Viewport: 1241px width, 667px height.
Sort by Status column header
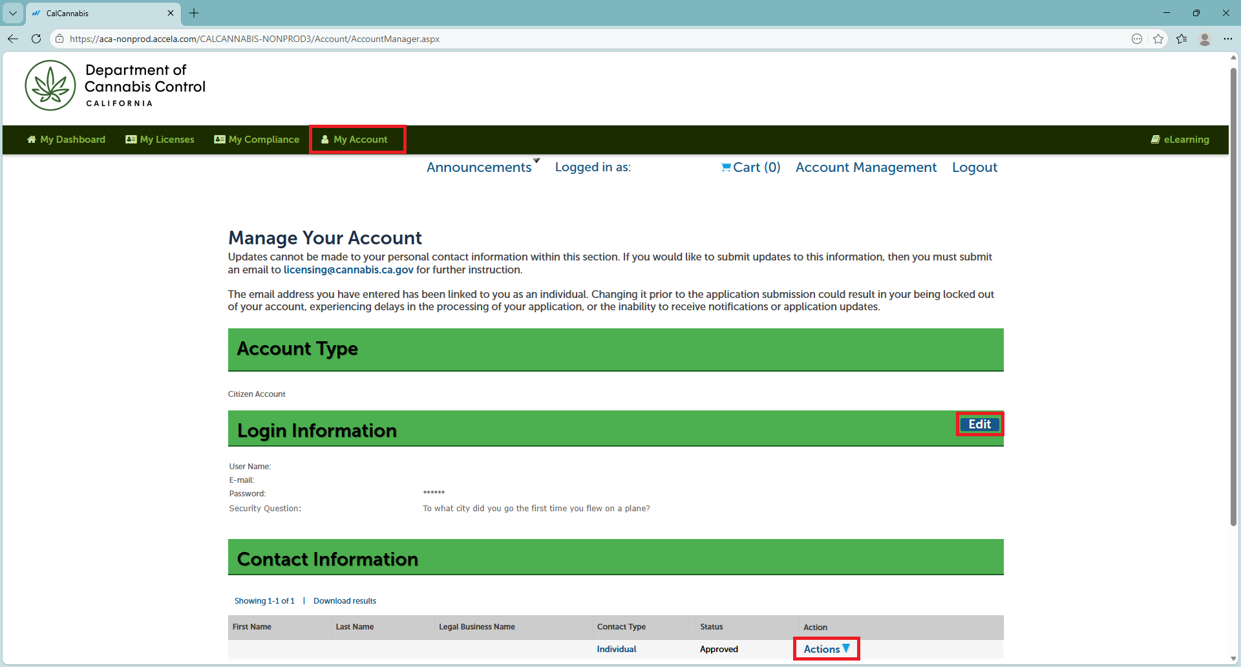712,627
